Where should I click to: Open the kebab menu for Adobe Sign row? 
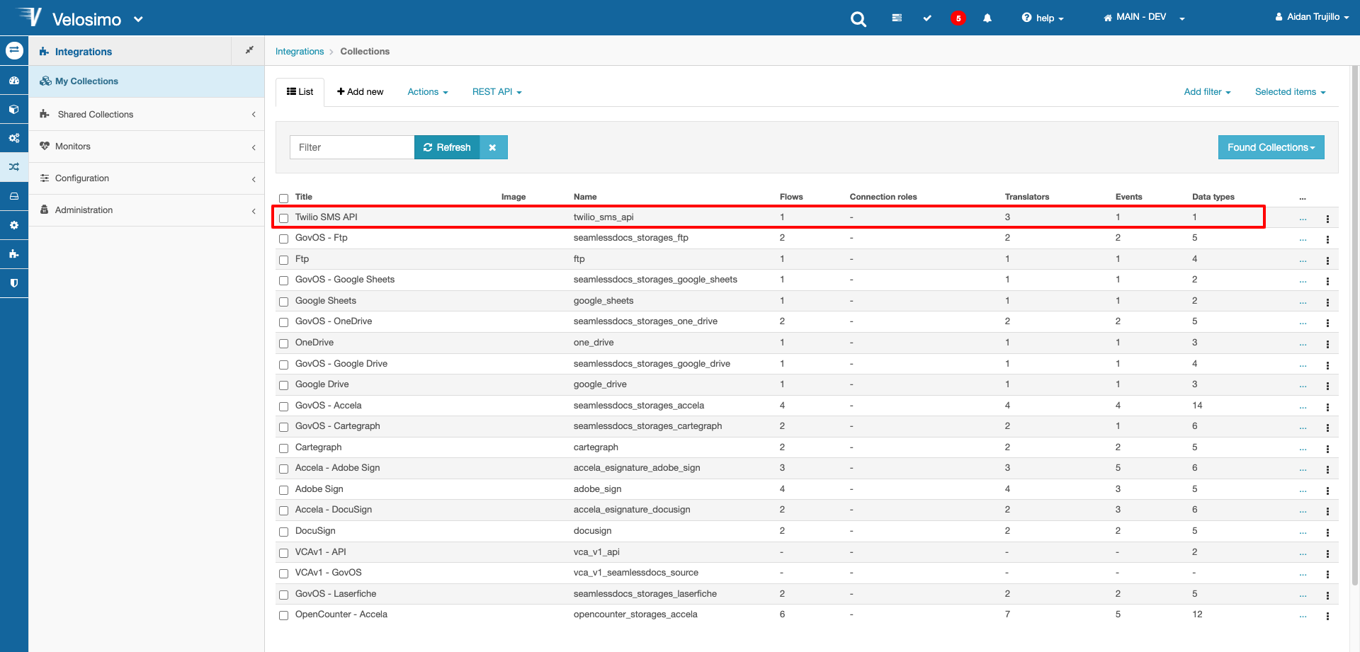click(x=1327, y=491)
